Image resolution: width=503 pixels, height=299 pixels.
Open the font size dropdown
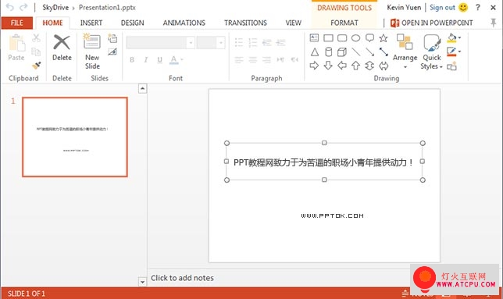coord(221,42)
